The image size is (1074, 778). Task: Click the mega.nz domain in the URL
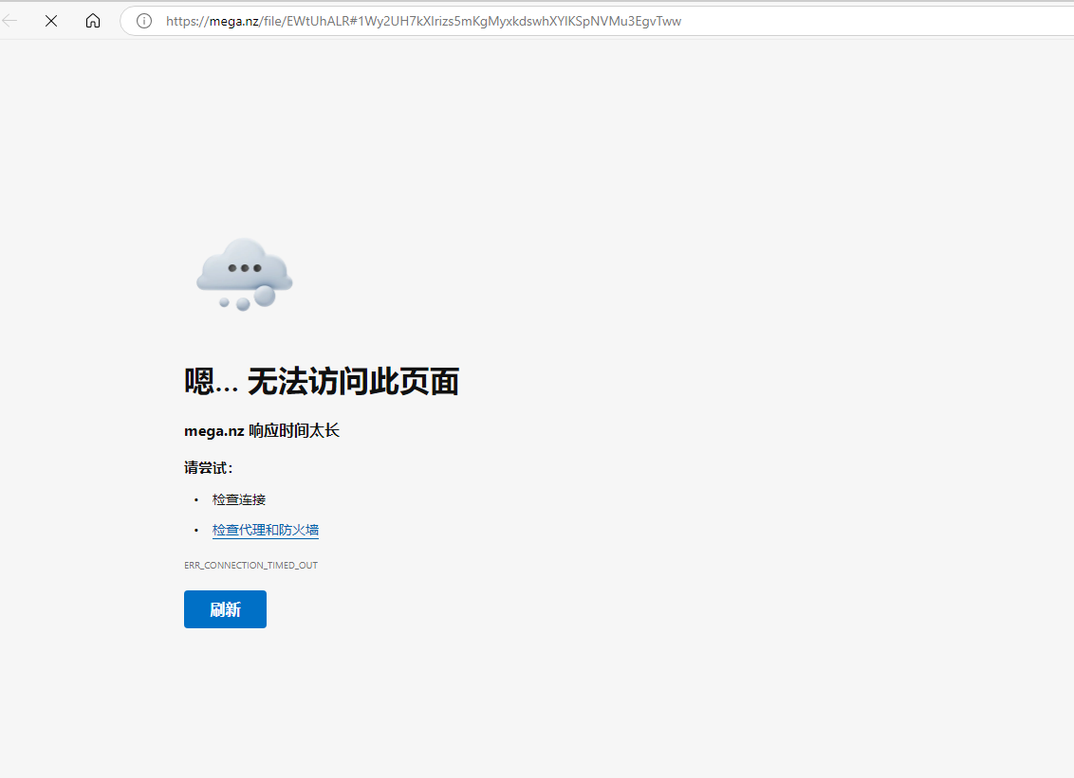click(234, 21)
